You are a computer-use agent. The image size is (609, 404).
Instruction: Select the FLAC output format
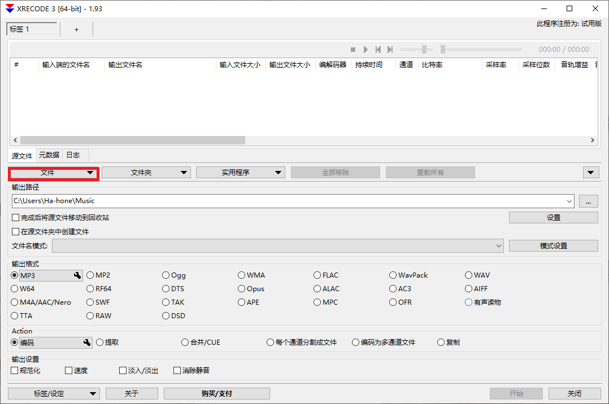point(326,275)
